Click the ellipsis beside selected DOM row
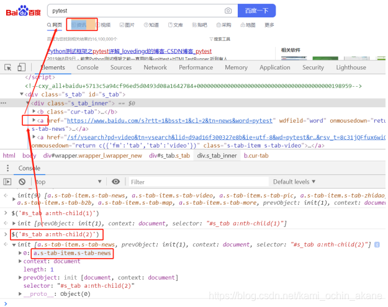This screenshot has width=388, height=307. pyautogui.click(x=4, y=103)
